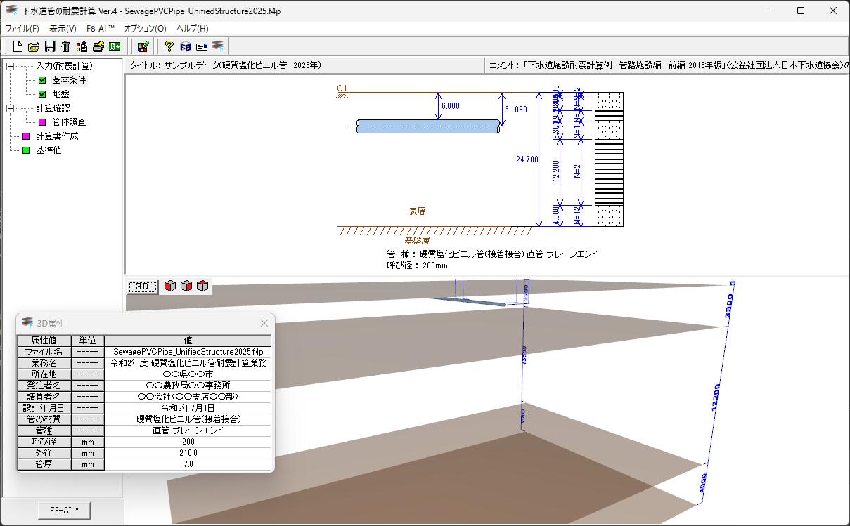Click the Help question mark icon
This screenshot has height=526, width=850.
tap(169, 46)
